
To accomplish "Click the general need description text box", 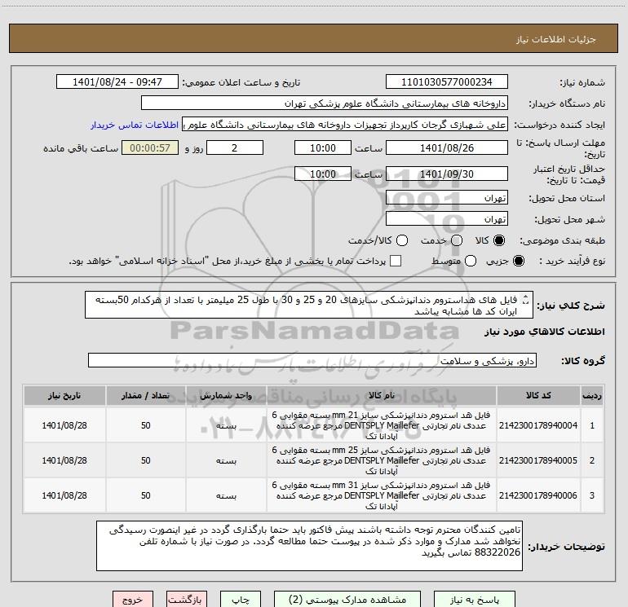I will [309, 305].
